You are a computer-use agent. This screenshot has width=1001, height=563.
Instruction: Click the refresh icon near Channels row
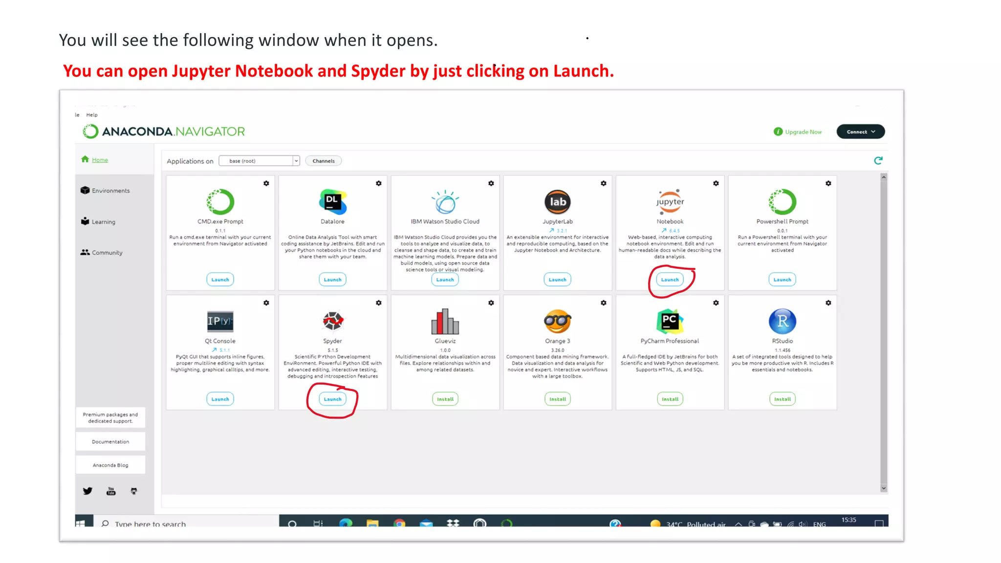tap(878, 161)
